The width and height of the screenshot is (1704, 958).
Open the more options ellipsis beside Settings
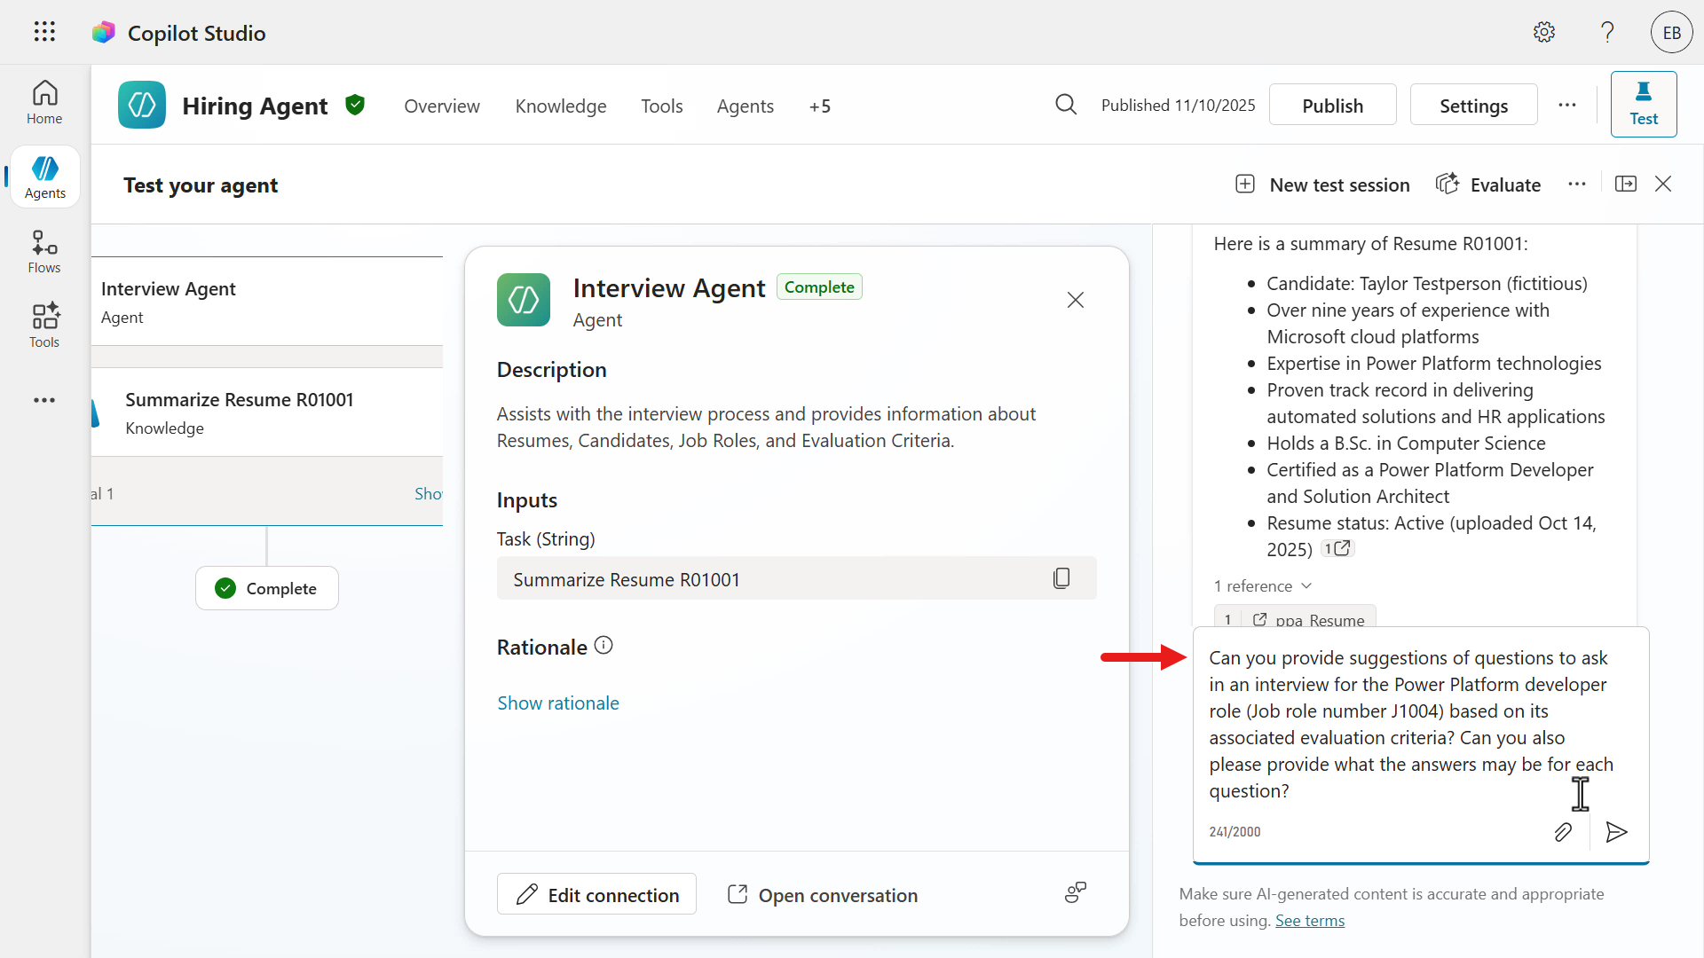tap(1567, 105)
